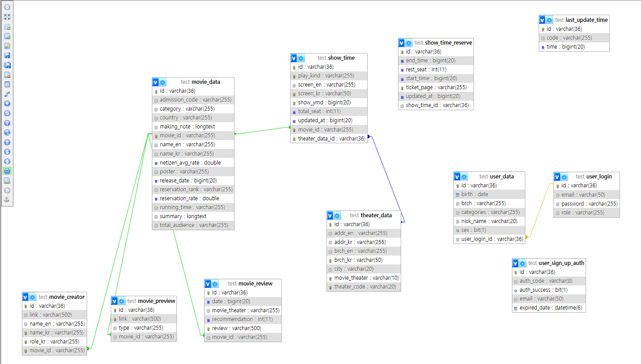The image size is (641, 364).
Task: Choose Save page as icon
Action: 7,65
